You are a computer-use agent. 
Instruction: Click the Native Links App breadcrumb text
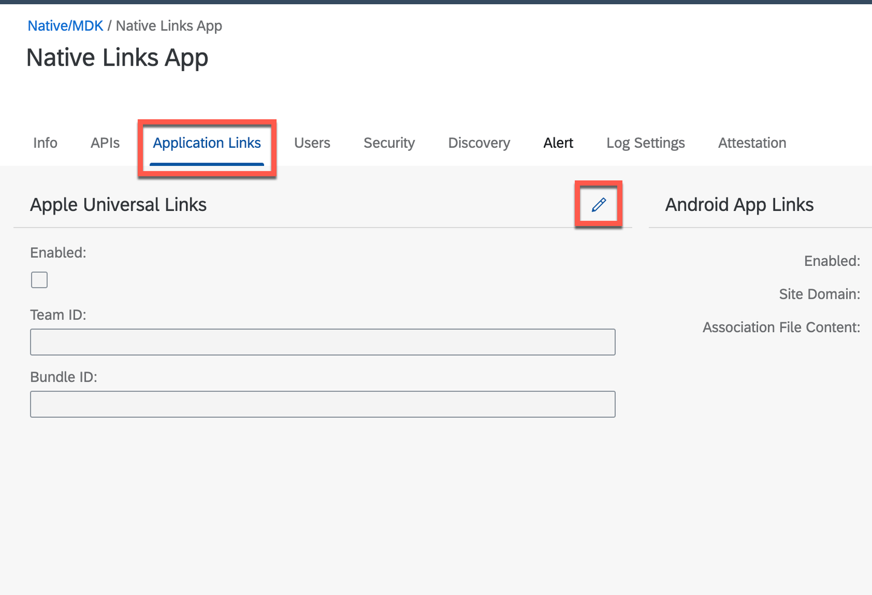pos(169,26)
